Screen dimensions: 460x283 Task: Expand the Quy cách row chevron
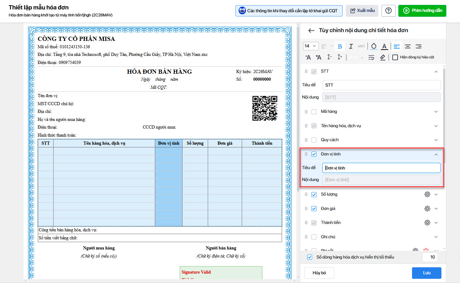pos(436,140)
